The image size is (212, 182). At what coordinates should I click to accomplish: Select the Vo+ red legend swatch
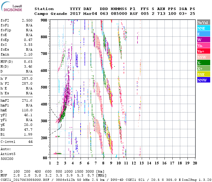204,51
